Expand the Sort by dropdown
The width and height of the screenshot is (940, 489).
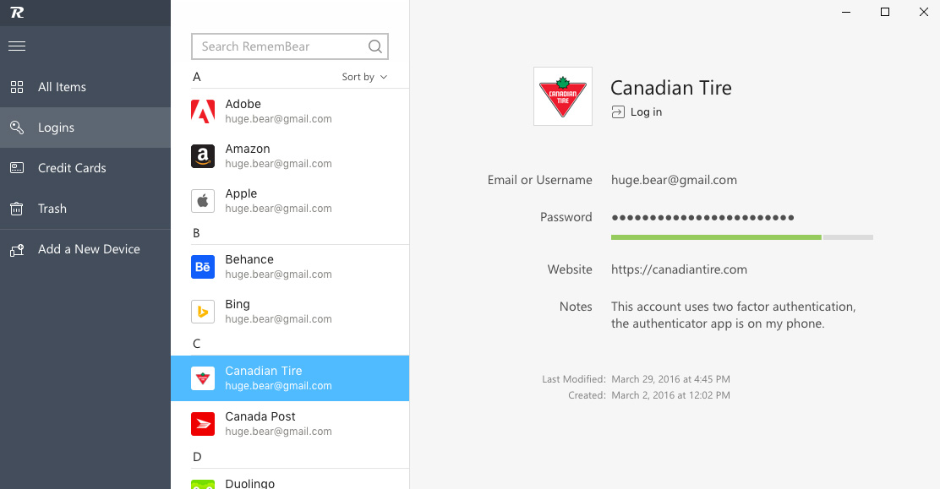coord(364,77)
